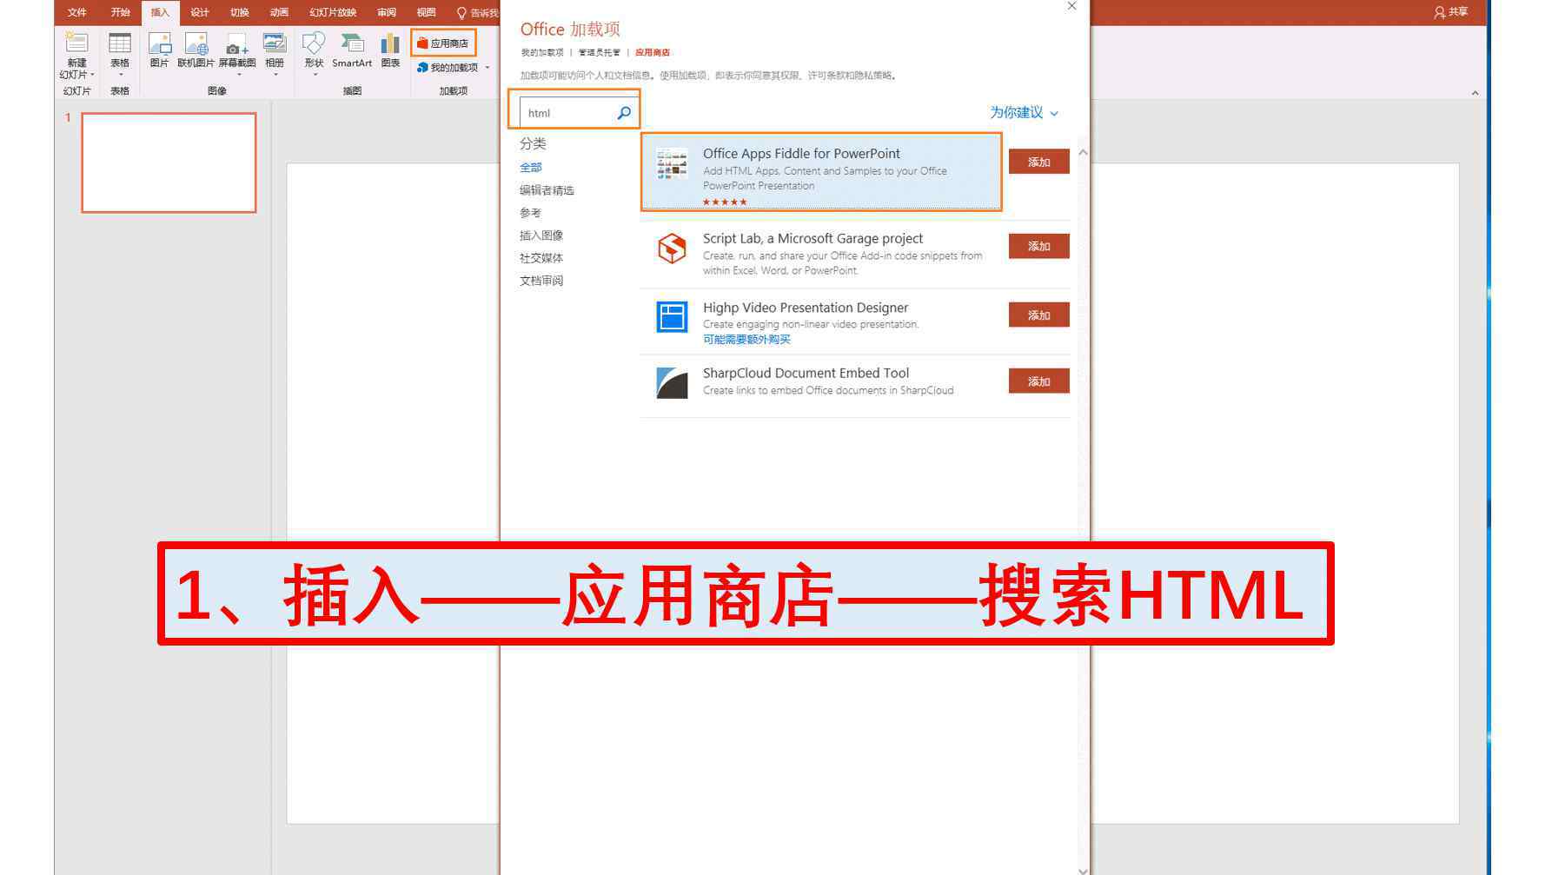The height and width of the screenshot is (875, 1552).
Task: Click SharpCloud Document Embed Tool title
Action: pyautogui.click(x=806, y=373)
